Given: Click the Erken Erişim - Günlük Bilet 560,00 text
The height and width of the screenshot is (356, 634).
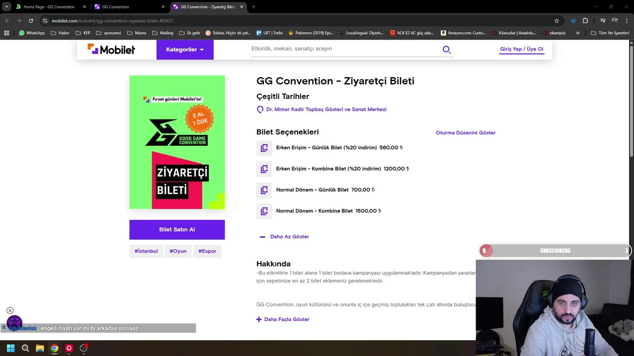Looking at the screenshot, I should pyautogui.click(x=340, y=148).
